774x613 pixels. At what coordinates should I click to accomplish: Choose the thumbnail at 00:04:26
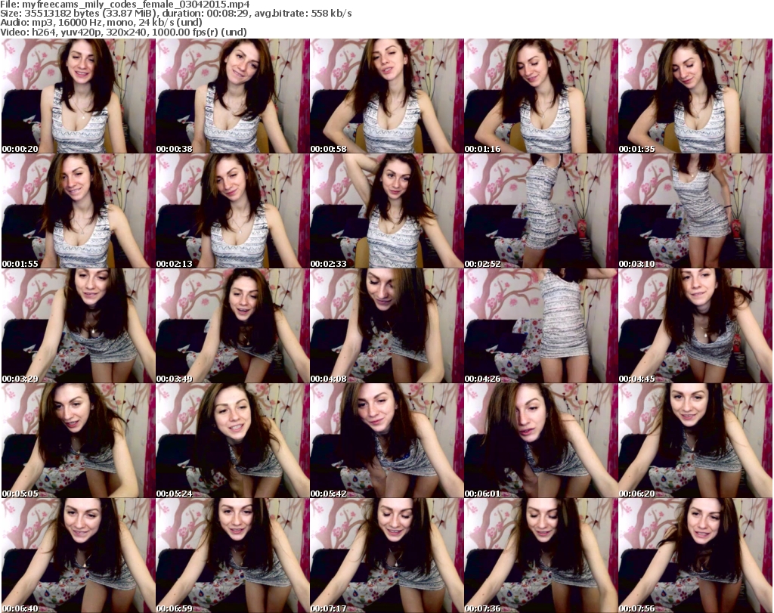pyautogui.click(x=540, y=326)
